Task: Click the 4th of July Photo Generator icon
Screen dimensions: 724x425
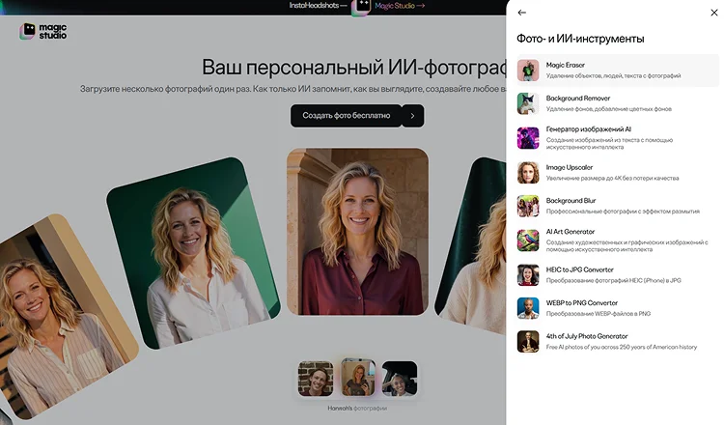Action: point(528,341)
